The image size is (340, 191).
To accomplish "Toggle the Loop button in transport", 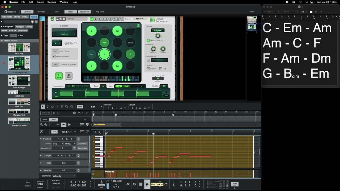I will click(x=166, y=184).
